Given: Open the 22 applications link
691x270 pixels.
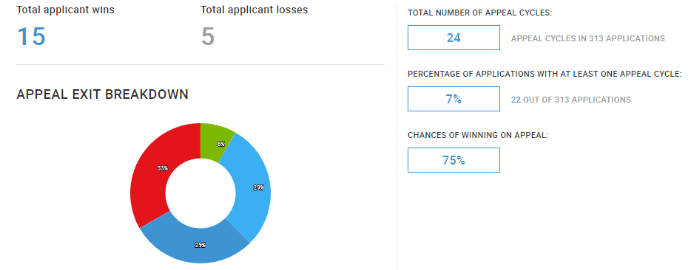Looking at the screenshot, I should (x=516, y=100).
